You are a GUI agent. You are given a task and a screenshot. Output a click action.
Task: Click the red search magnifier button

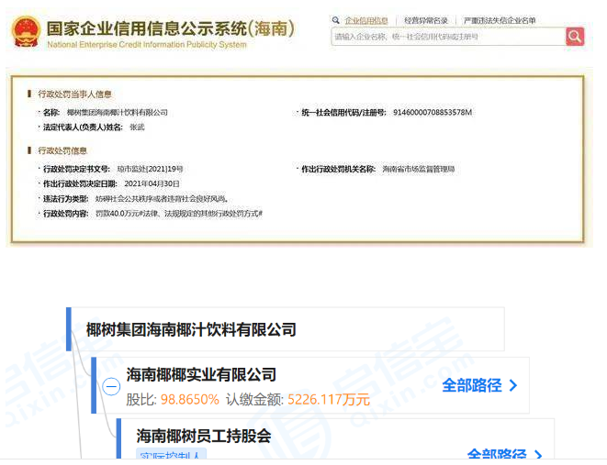575,37
